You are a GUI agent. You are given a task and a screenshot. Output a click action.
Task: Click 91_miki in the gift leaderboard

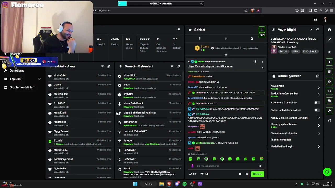coord(205,46)
